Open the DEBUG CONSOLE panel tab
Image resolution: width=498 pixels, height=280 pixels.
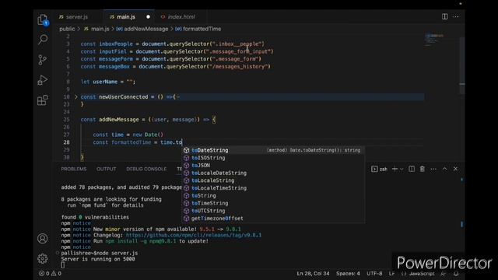click(x=146, y=169)
